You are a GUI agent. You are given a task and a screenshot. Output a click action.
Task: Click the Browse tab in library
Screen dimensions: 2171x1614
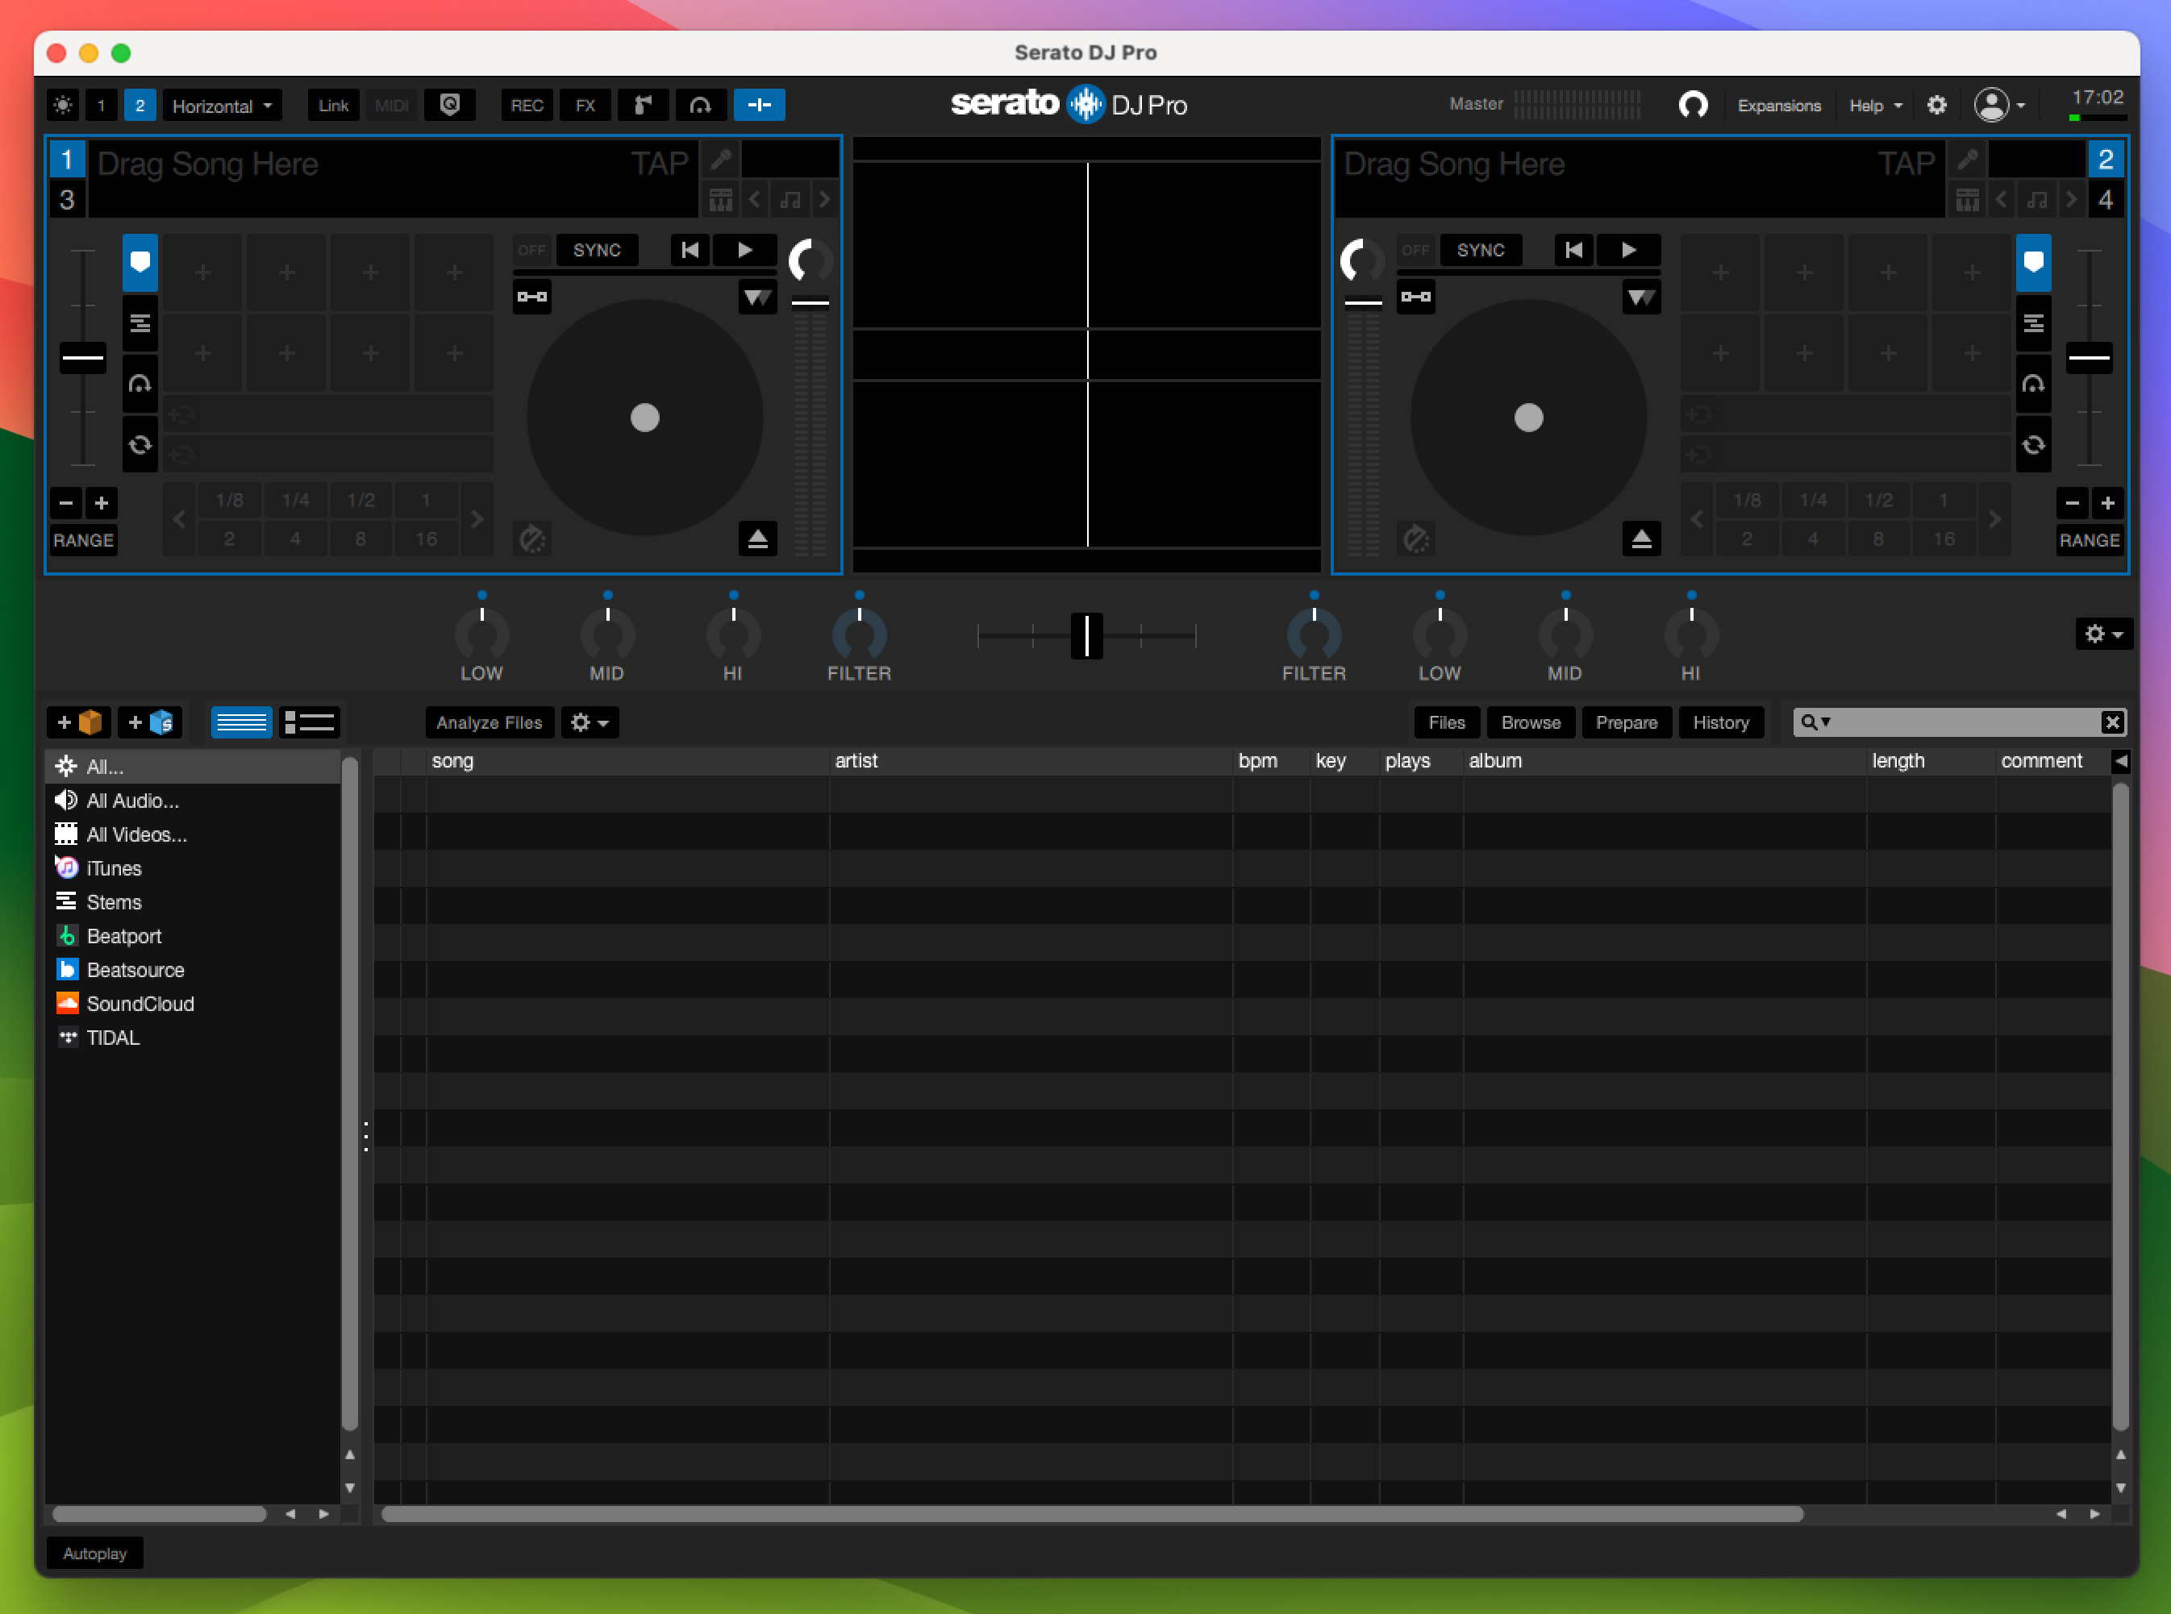point(1528,722)
